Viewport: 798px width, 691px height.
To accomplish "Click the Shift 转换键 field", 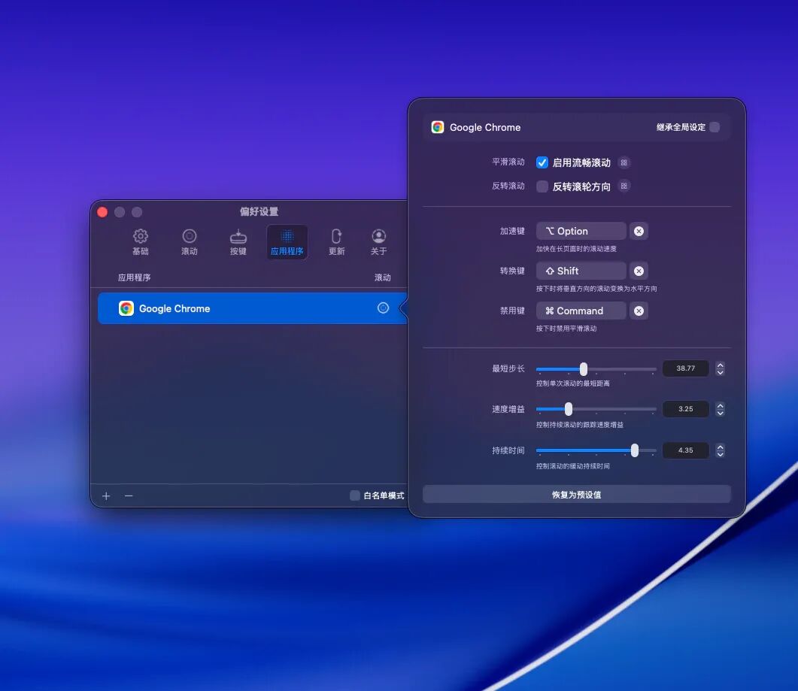I will pos(581,271).
